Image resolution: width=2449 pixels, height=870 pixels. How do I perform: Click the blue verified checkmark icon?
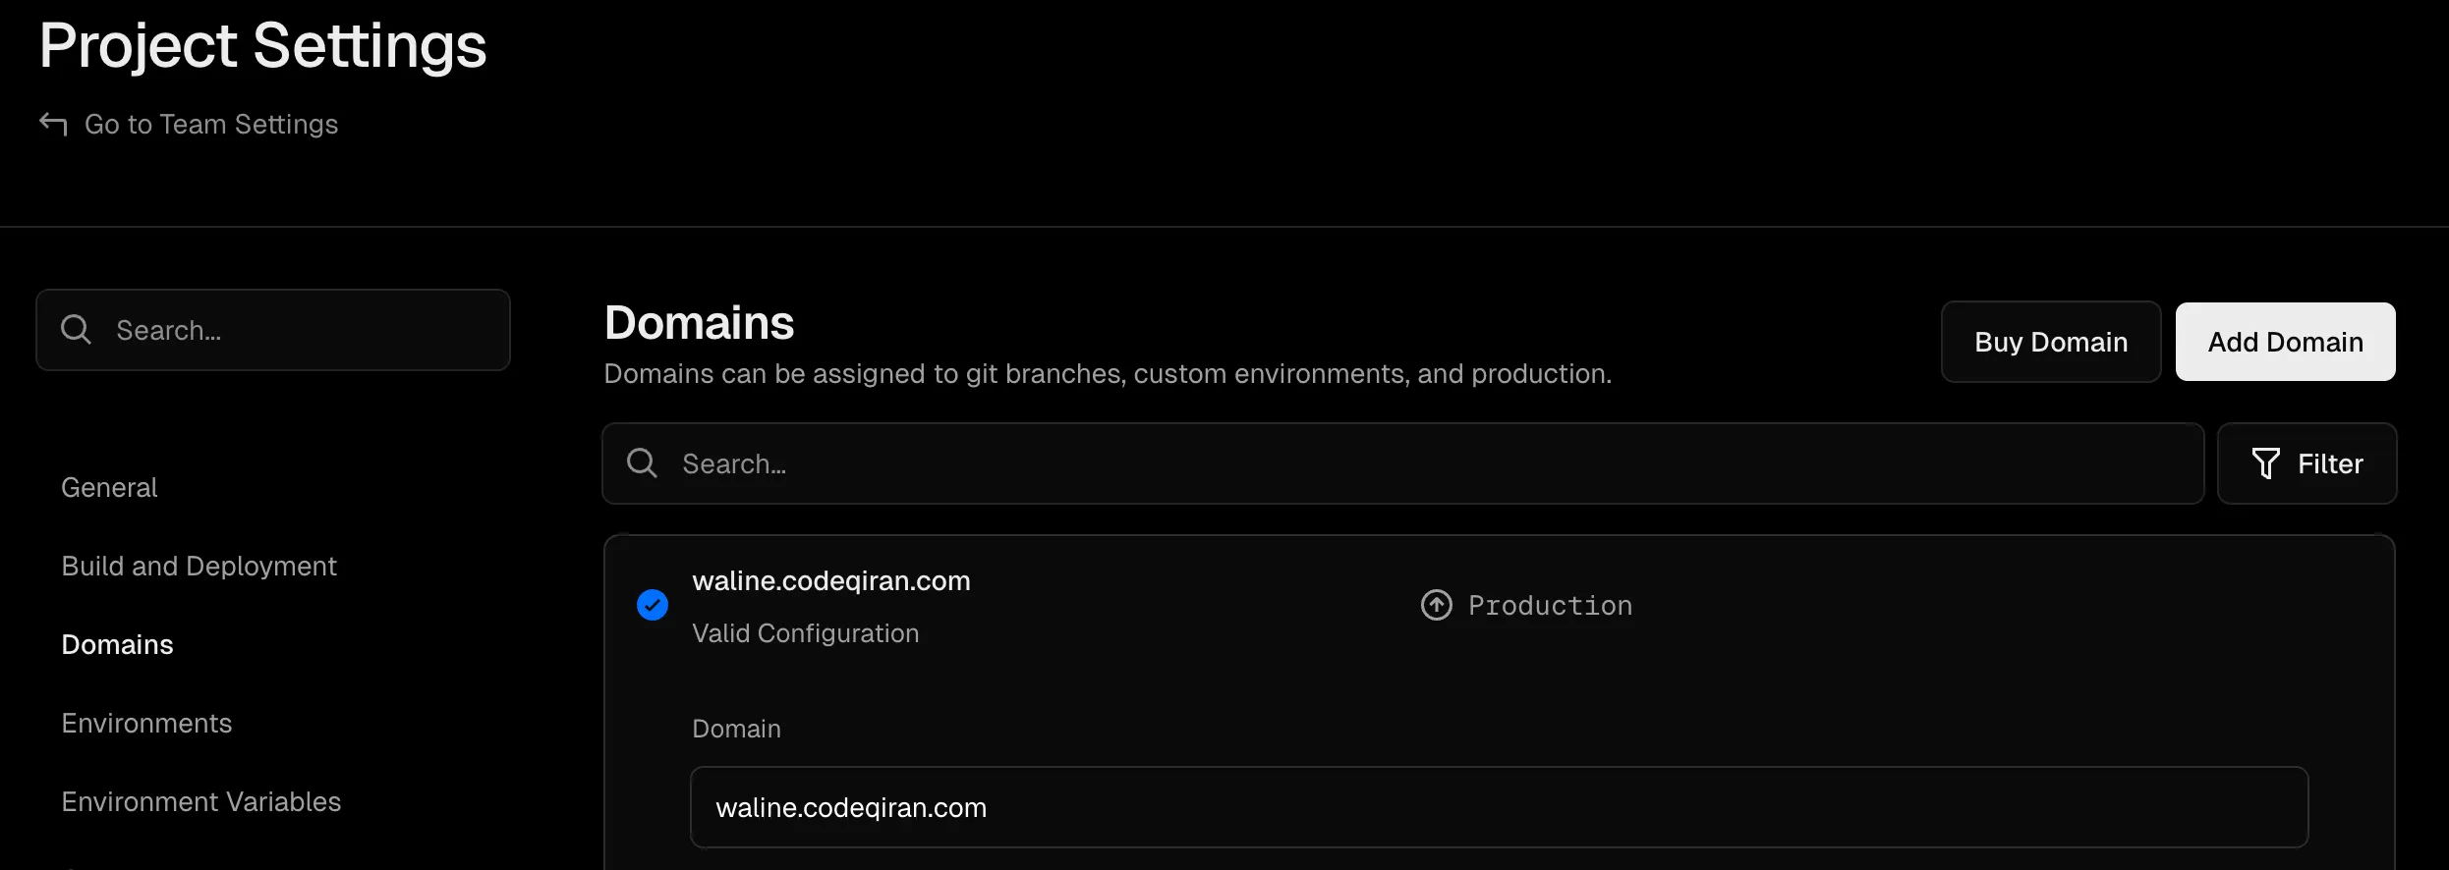coord(653,605)
